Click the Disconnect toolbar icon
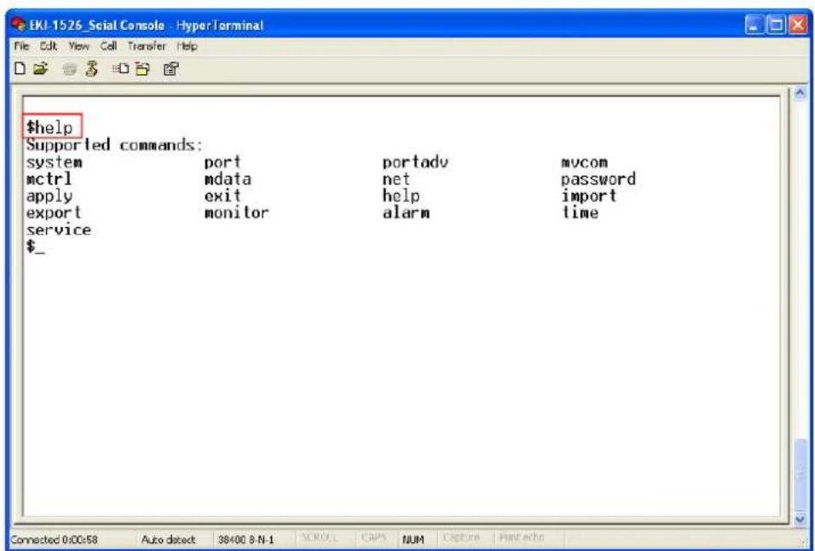The width and height of the screenshot is (815, 551). coord(91,68)
